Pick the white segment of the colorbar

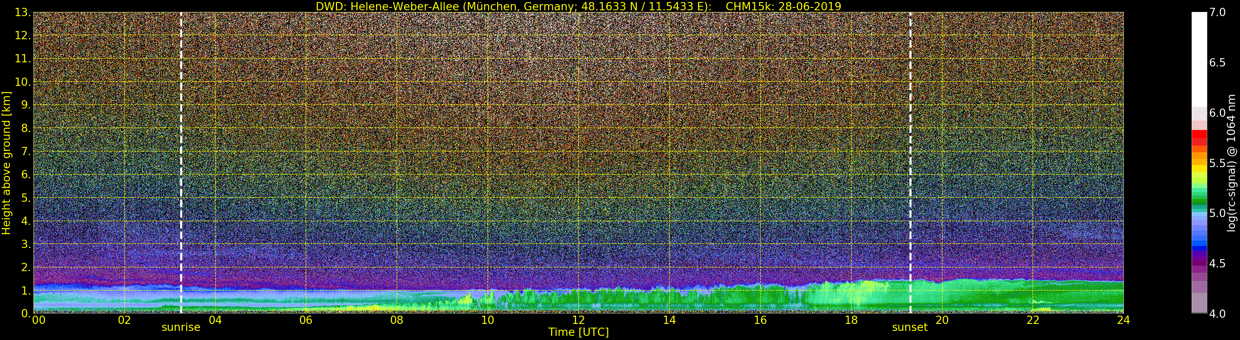[1199, 60]
